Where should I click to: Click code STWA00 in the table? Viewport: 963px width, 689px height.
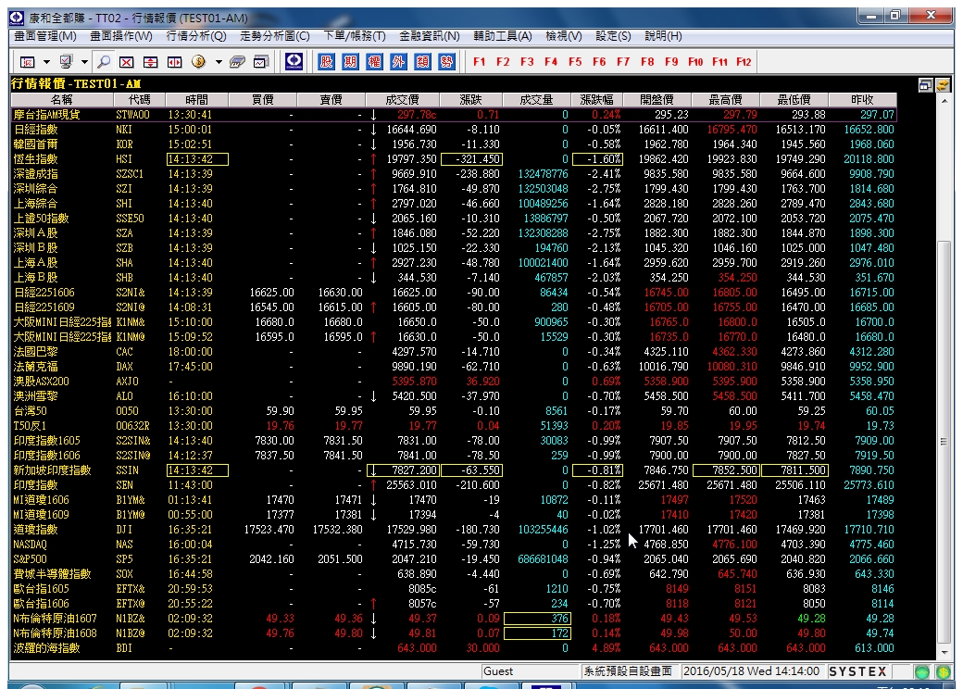pyautogui.click(x=132, y=114)
